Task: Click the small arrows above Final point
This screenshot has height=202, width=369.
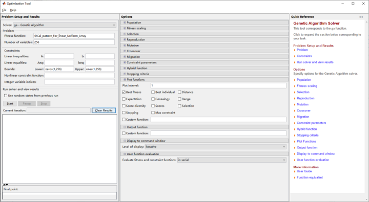Action: (x=6, y=185)
